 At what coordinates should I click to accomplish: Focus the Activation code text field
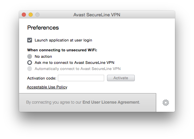point(81,78)
